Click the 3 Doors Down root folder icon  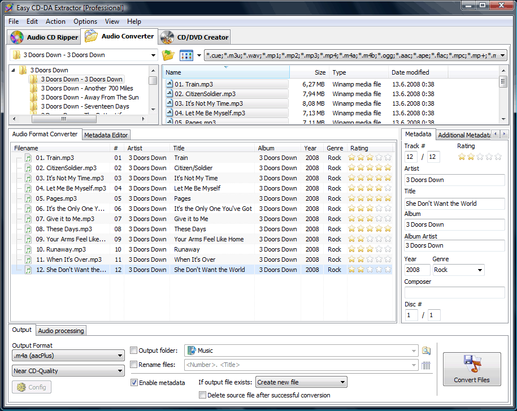point(23,70)
